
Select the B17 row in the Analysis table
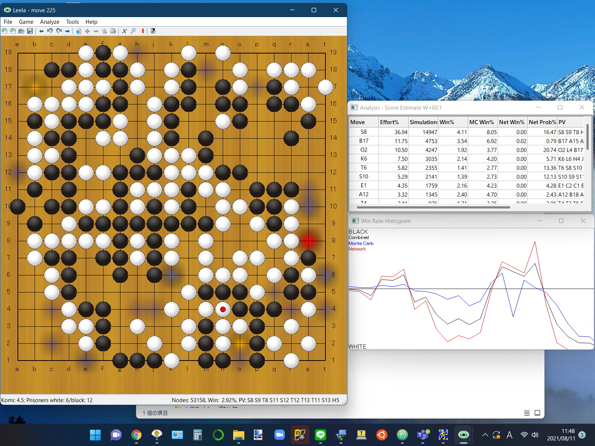(364, 141)
